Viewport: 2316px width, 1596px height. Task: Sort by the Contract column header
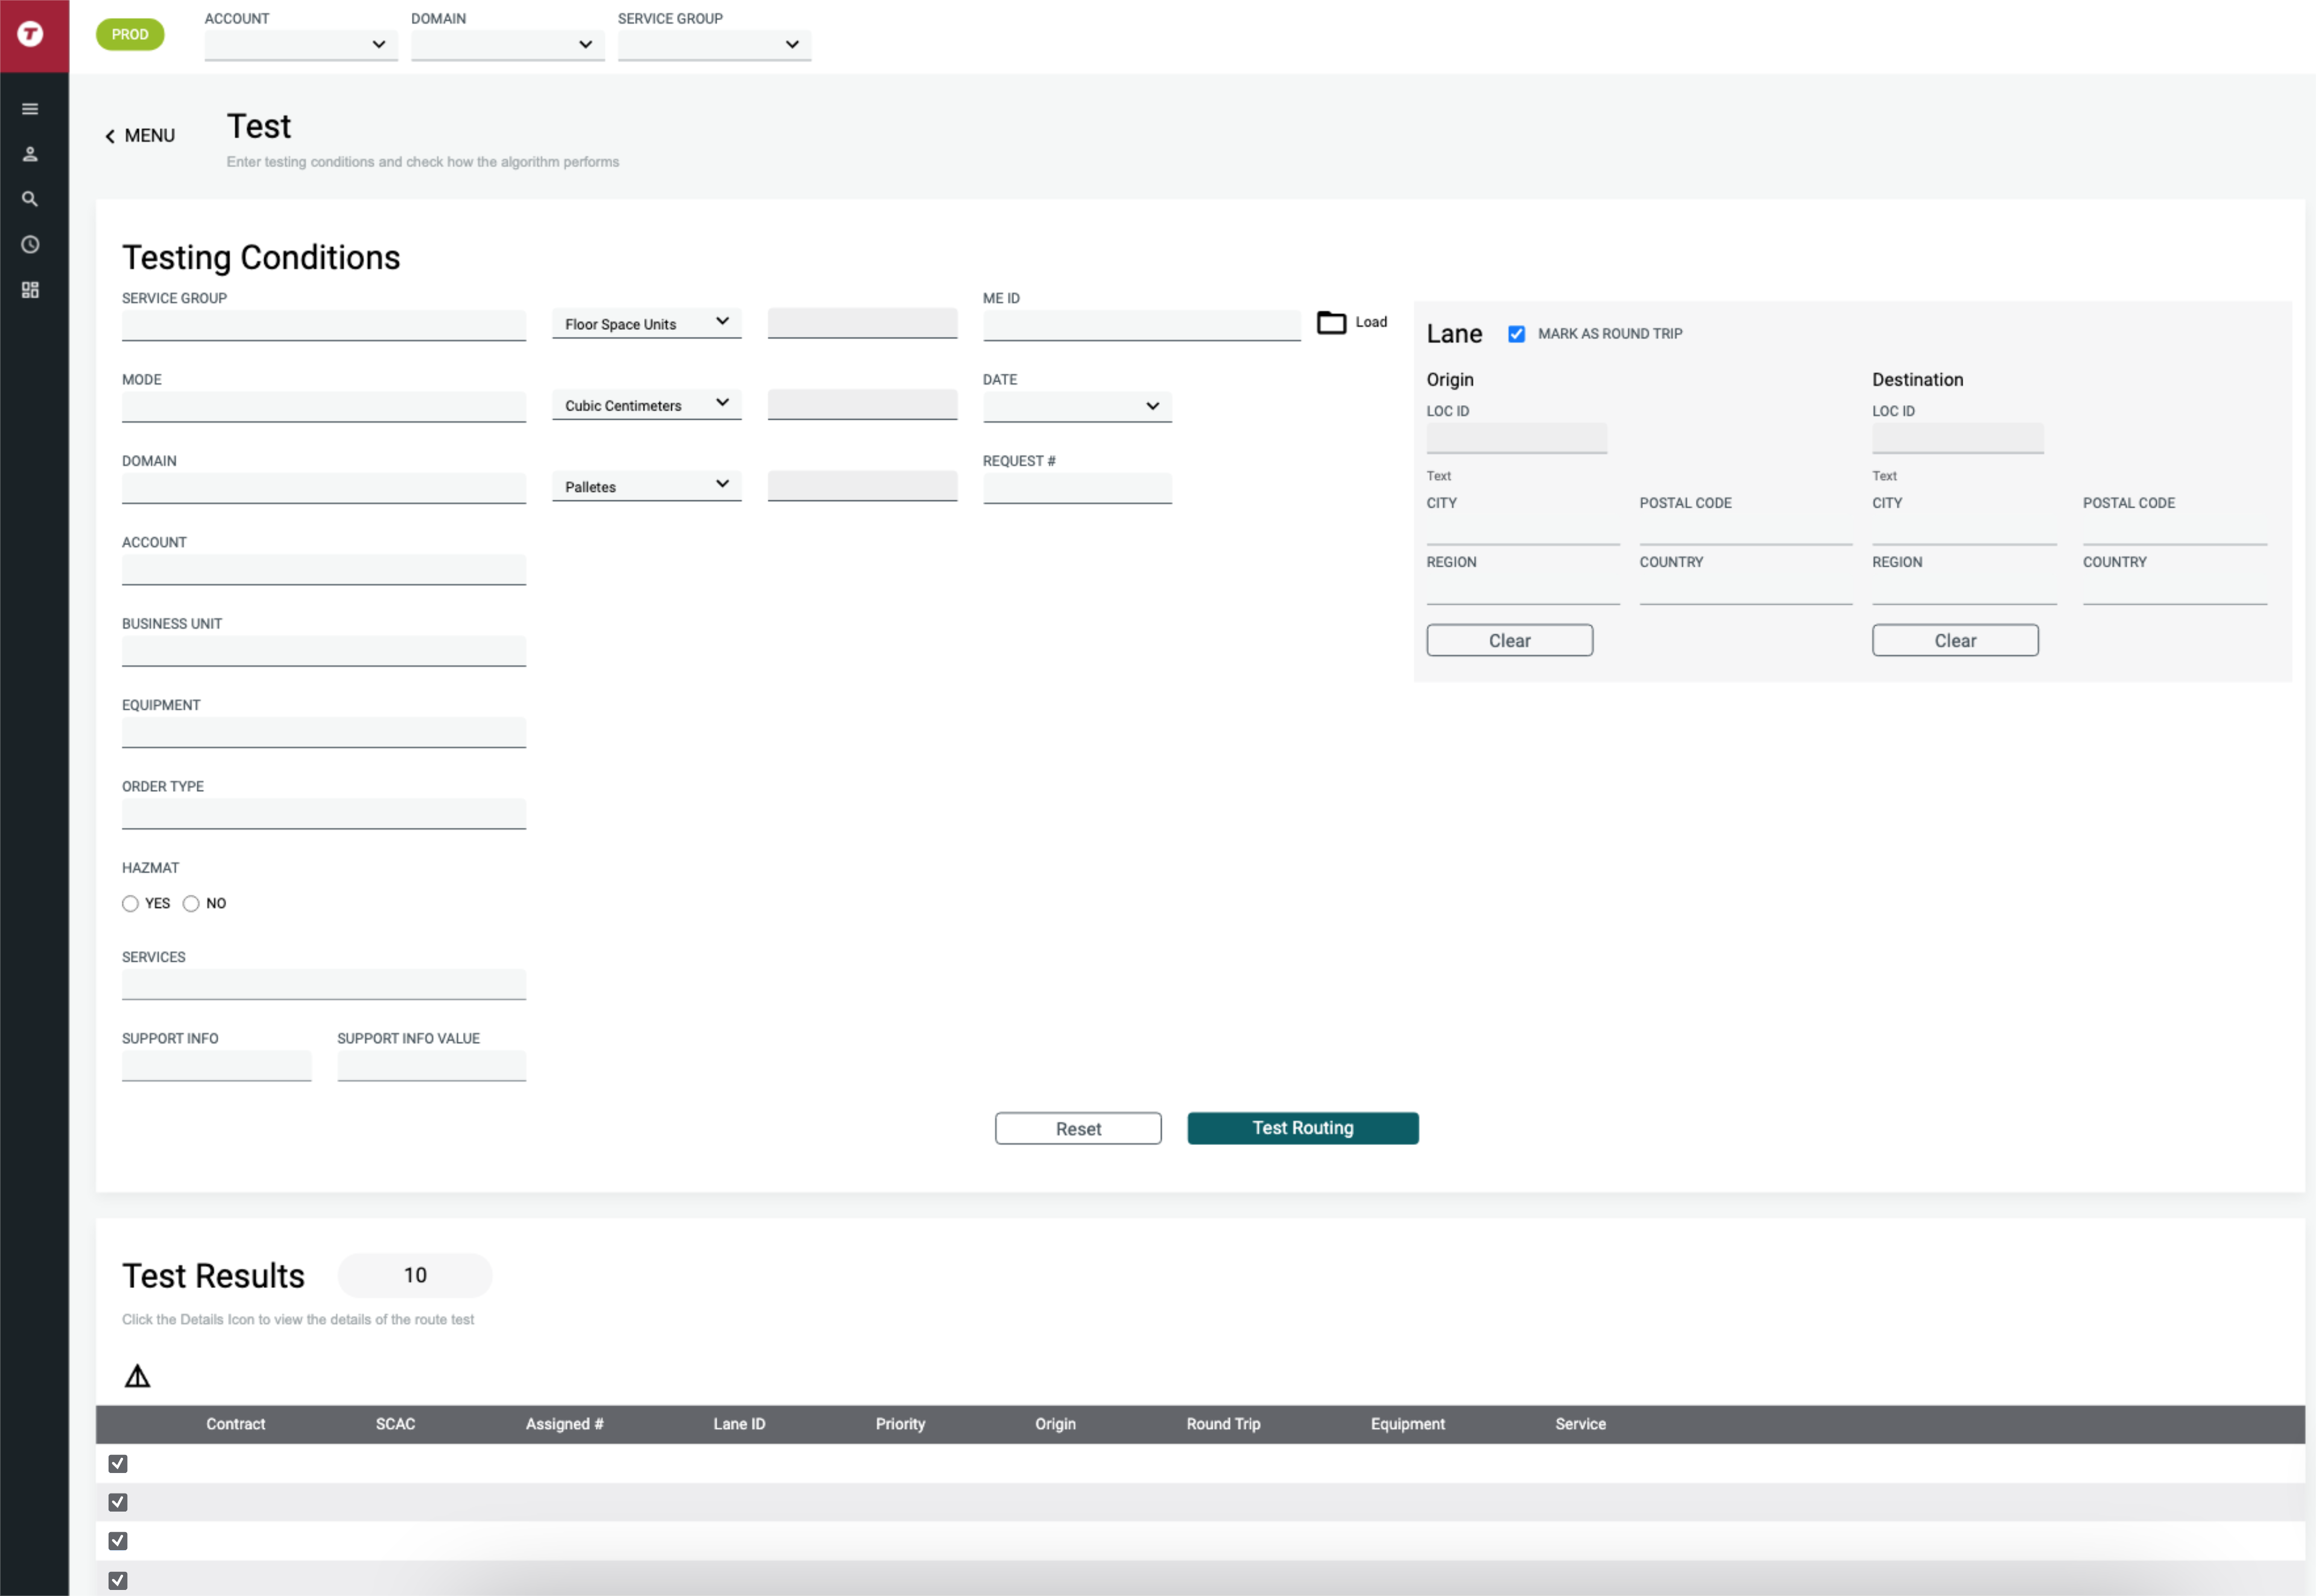(x=236, y=1424)
